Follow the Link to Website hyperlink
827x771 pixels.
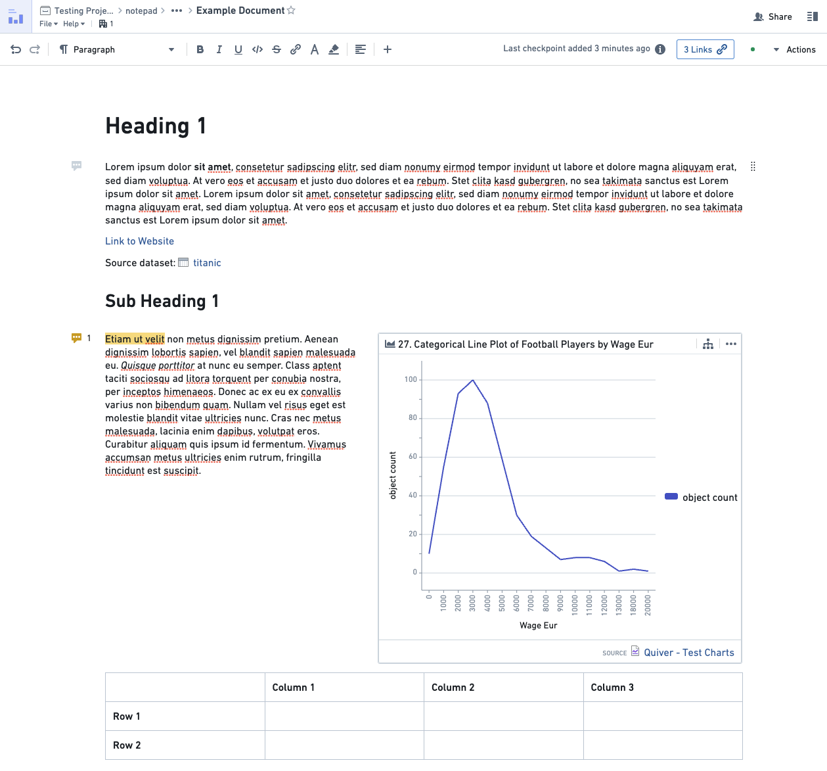click(x=139, y=241)
